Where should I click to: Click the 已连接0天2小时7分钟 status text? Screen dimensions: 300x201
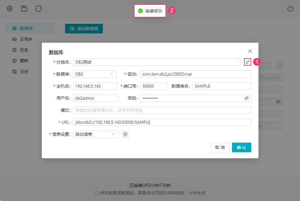click(x=150, y=185)
